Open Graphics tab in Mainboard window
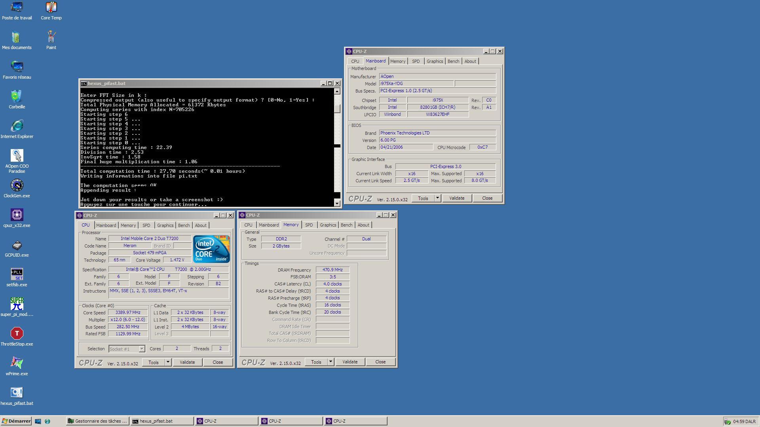Screen dimensions: 760x427 [435, 61]
